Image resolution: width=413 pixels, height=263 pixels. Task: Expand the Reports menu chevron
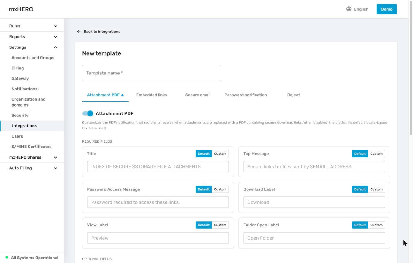point(55,37)
